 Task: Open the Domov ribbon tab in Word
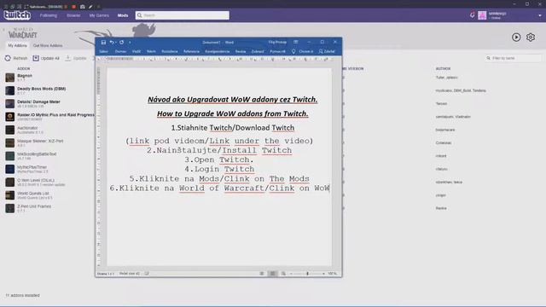120,51
